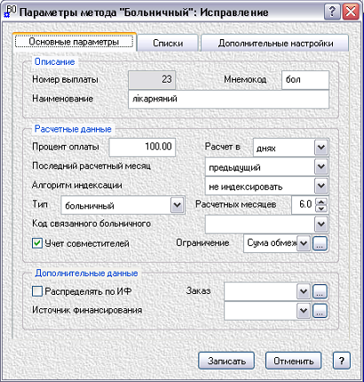Expand the Расчет в dropdown
Screen dimensions: 364x382
click(321, 147)
